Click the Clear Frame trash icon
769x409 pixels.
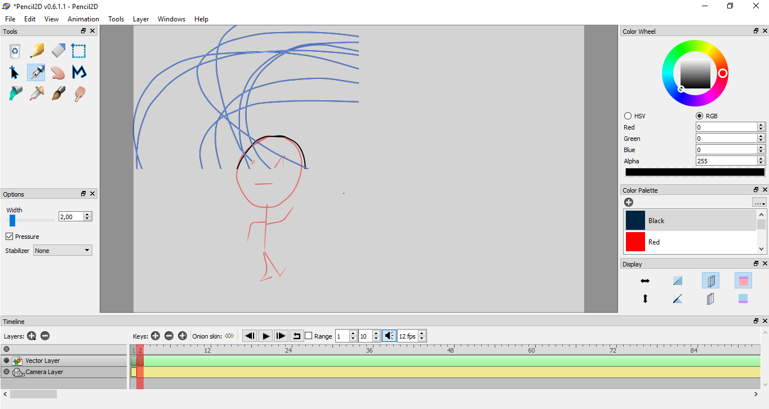[15, 51]
